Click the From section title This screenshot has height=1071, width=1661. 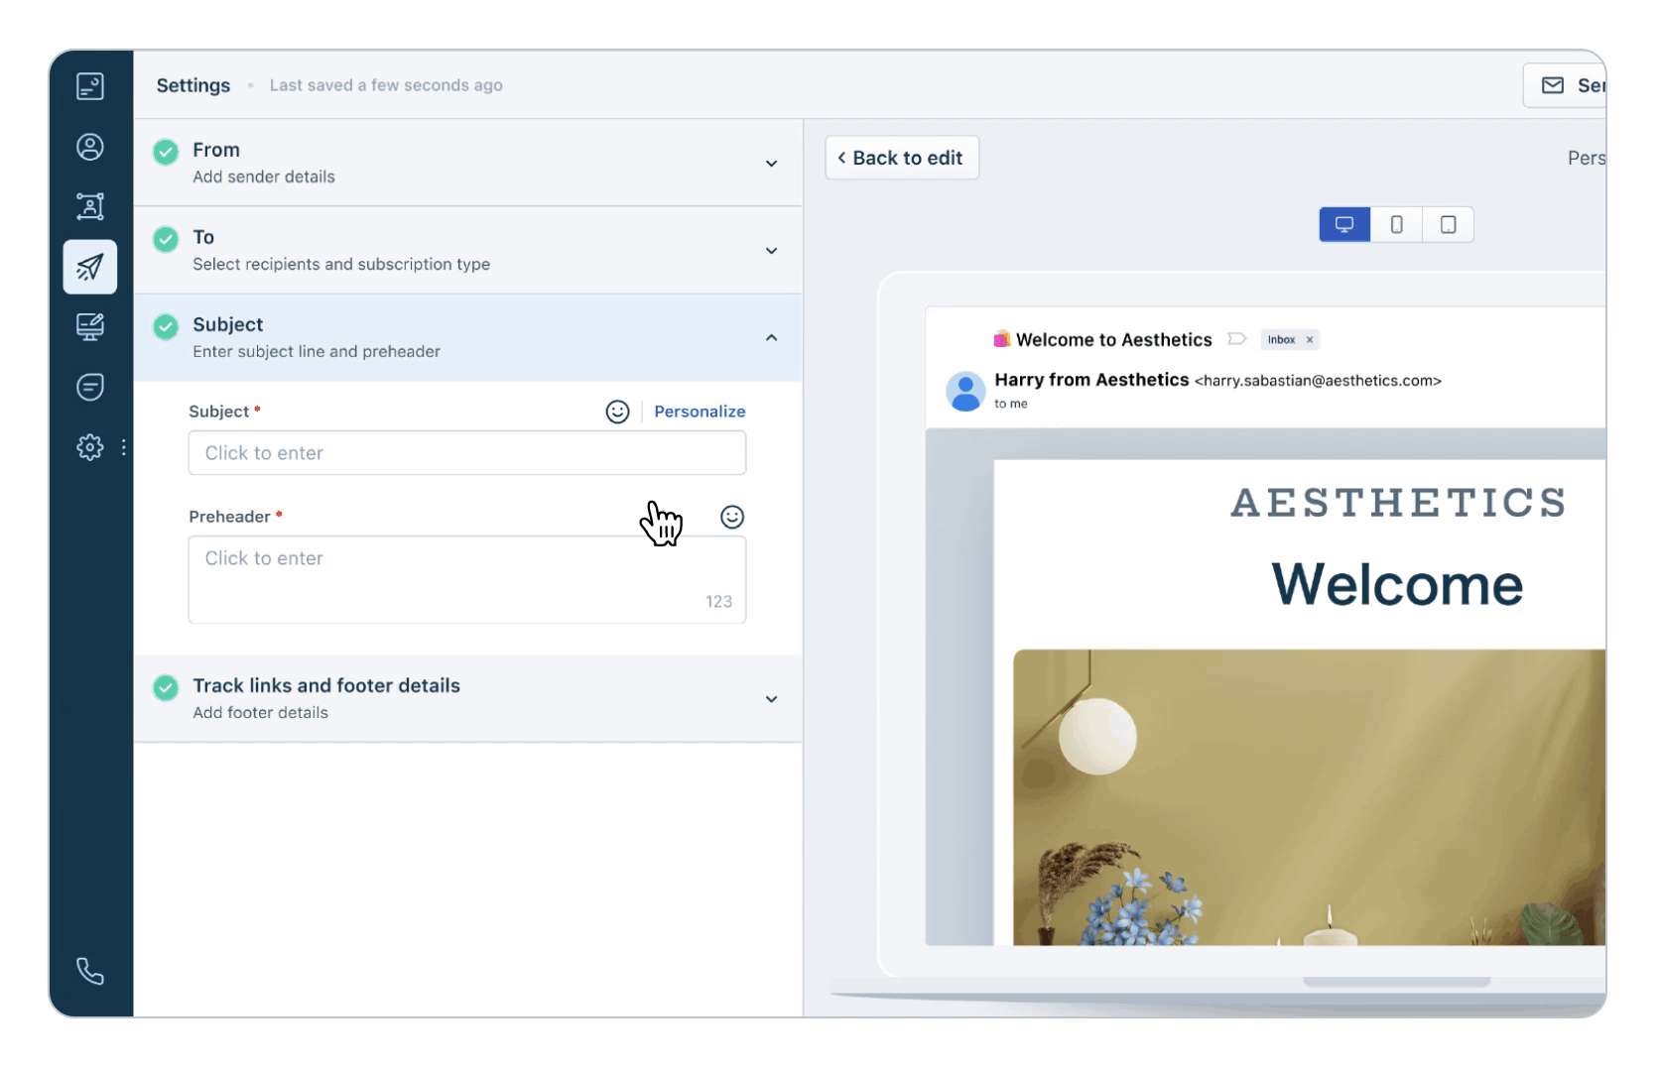pyautogui.click(x=216, y=150)
